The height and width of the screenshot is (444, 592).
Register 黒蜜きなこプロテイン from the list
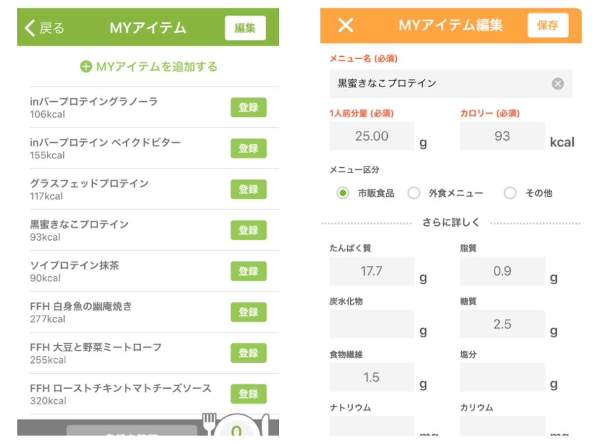point(249,230)
